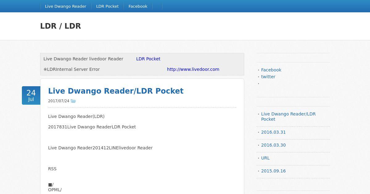The height and width of the screenshot is (194, 370).
Task: Open Live Dwango Reader in top navigation
Action: click(66, 6)
